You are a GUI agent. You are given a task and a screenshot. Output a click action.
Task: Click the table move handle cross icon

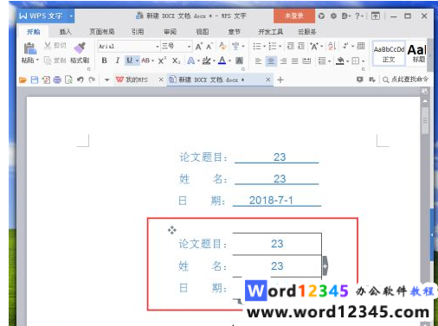pyautogui.click(x=172, y=230)
